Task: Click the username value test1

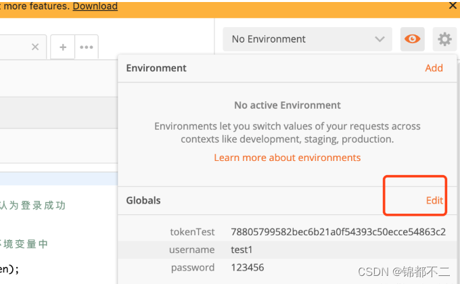Action: 241,250
